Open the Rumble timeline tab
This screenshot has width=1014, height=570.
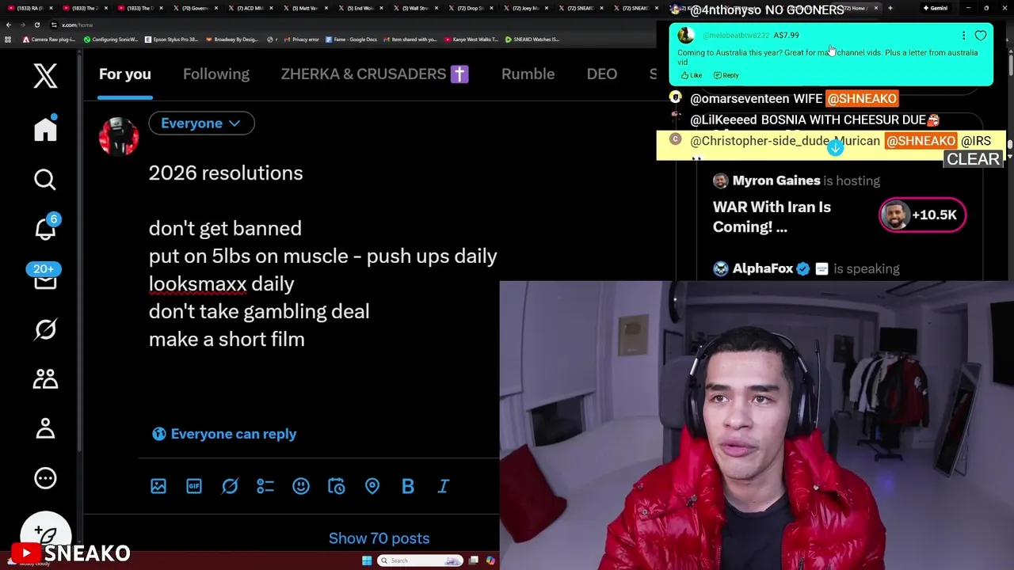click(x=528, y=74)
